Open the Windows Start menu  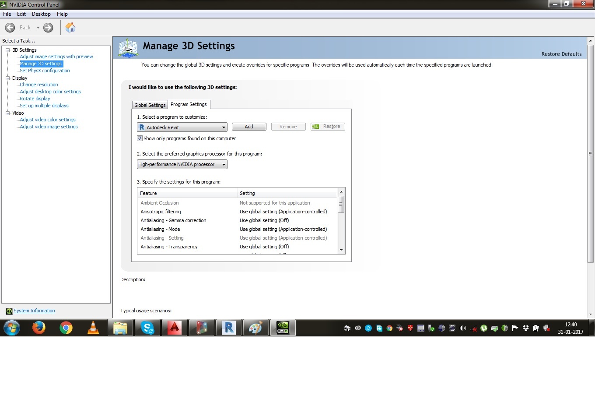(12, 328)
